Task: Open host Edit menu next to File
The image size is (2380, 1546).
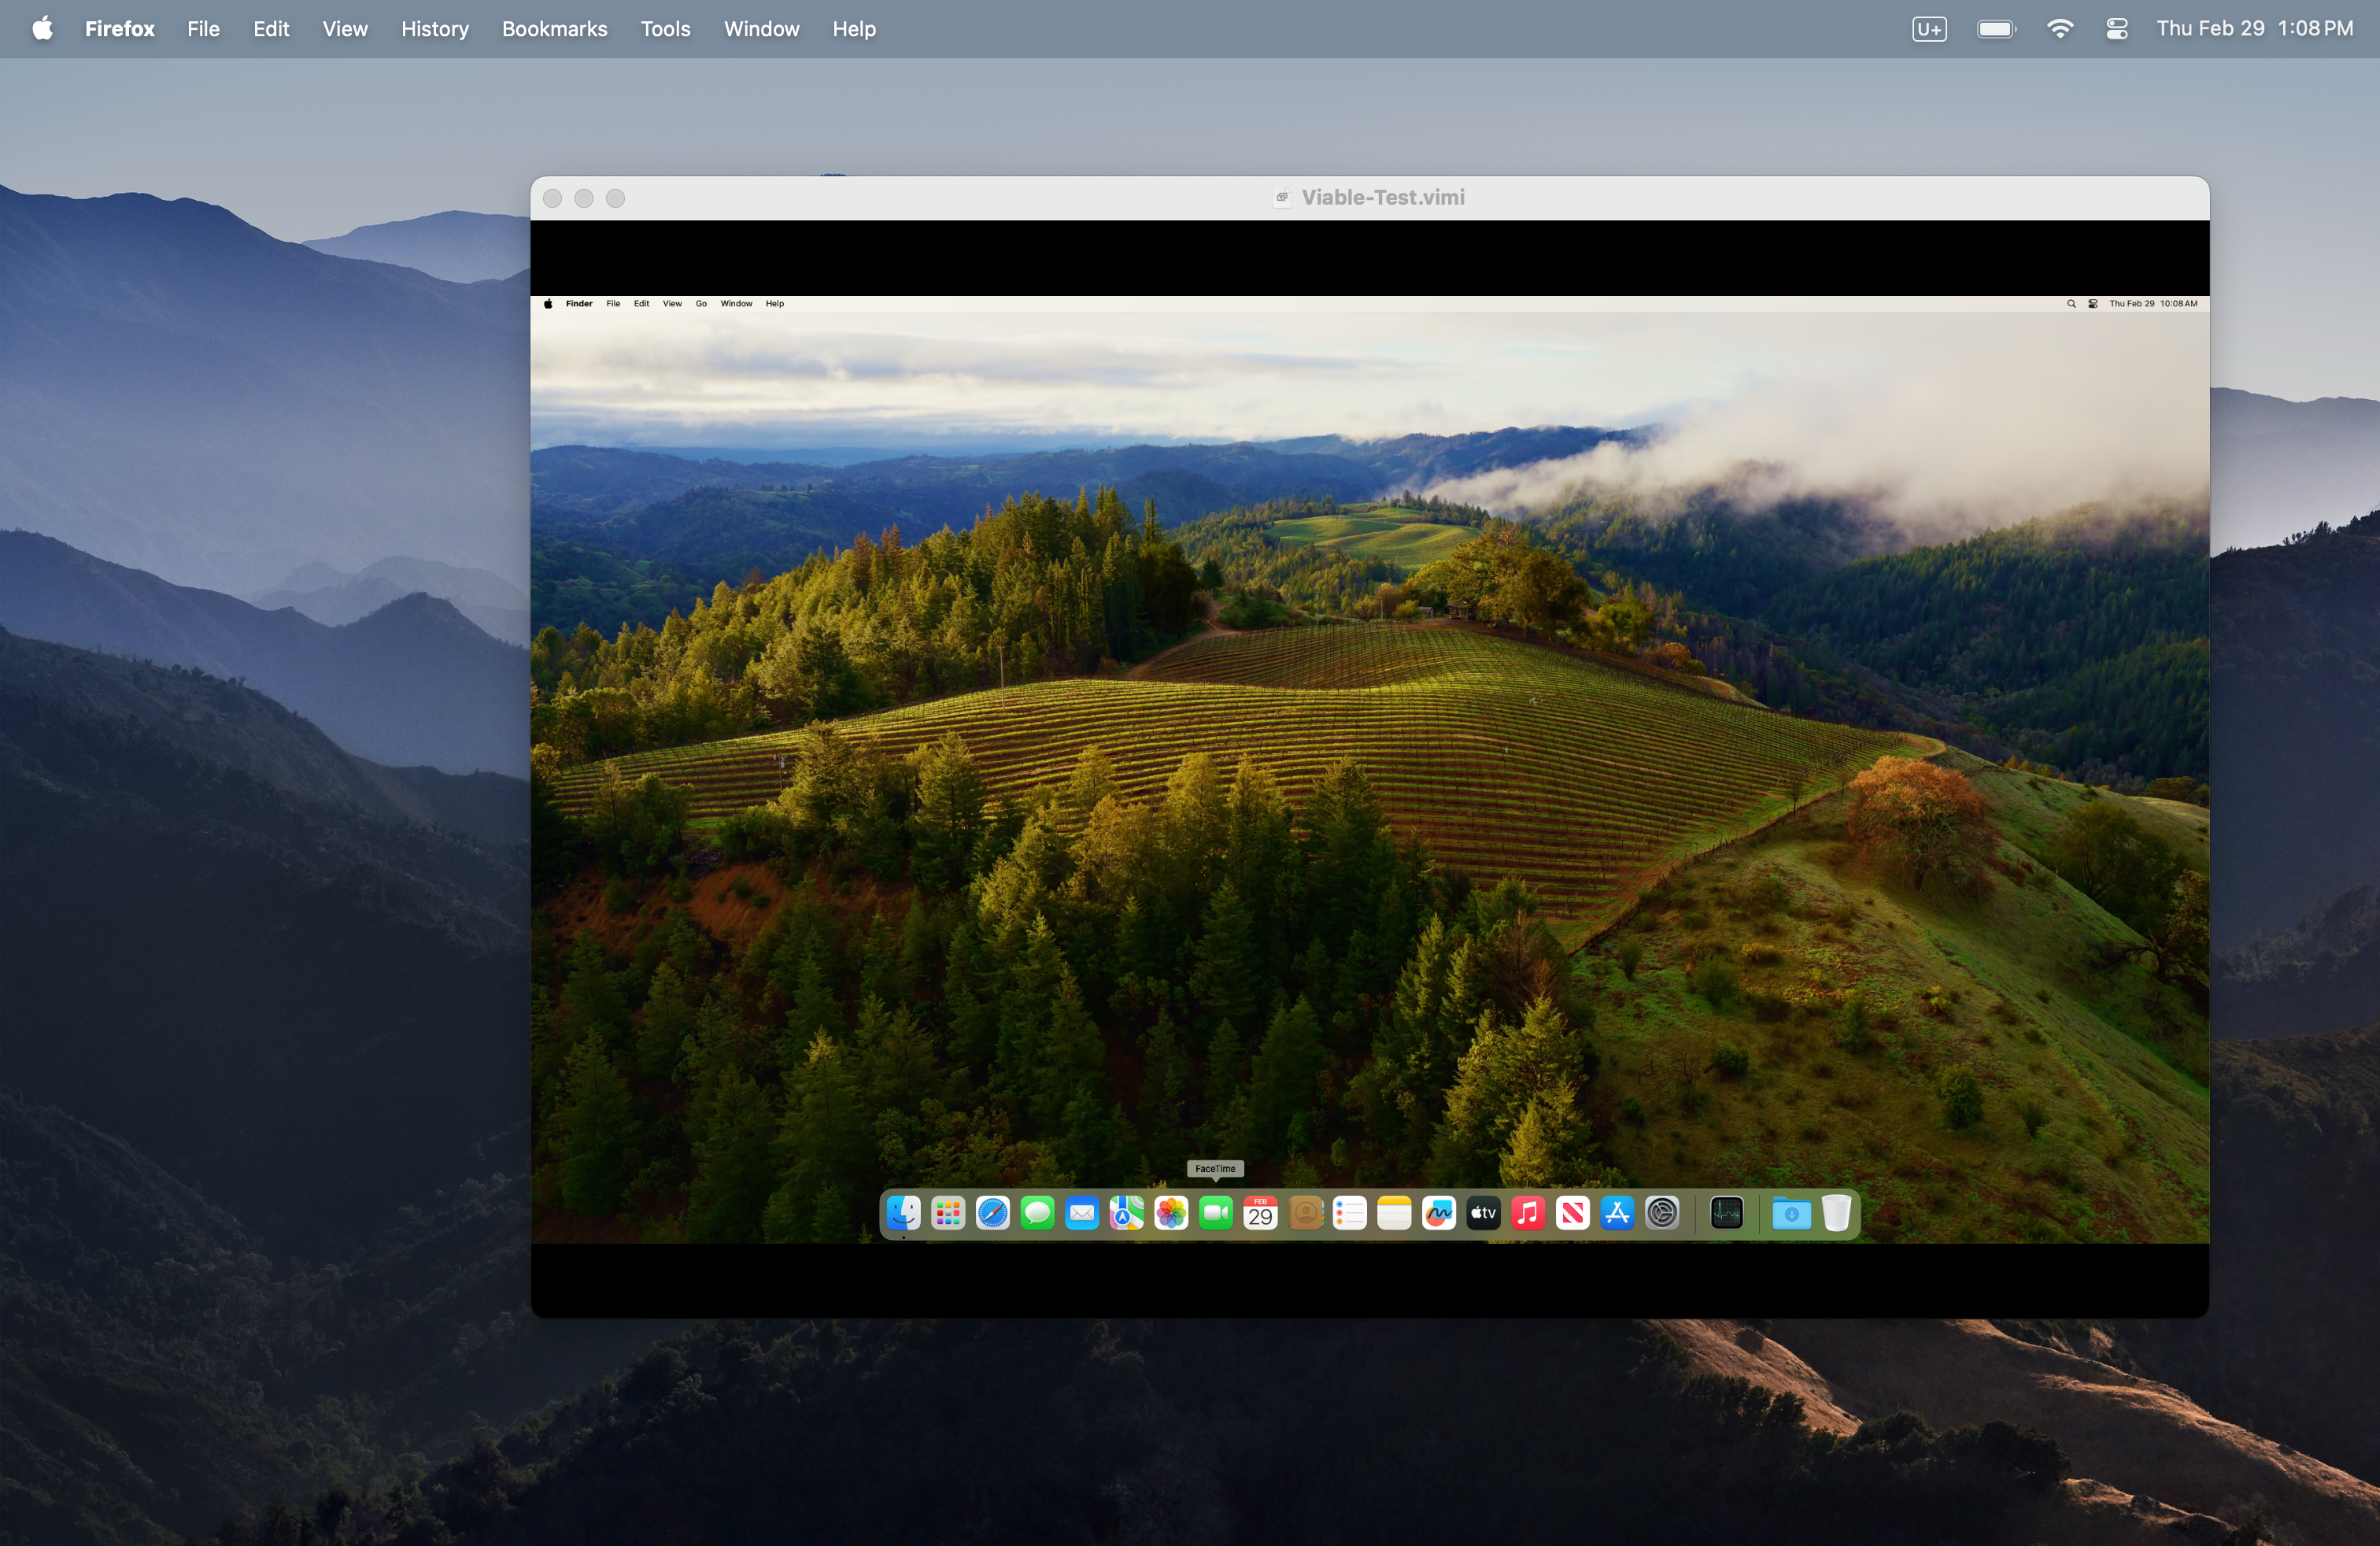Action: [271, 29]
